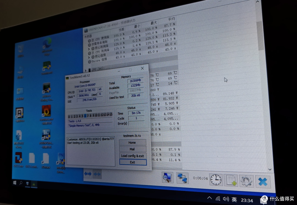Open taskbar search magnifier
Screen dimensions: 297x205
[x=21, y=183]
